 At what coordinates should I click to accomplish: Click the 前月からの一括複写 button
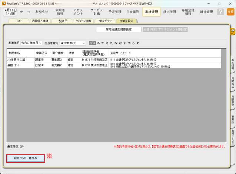(x=26, y=158)
